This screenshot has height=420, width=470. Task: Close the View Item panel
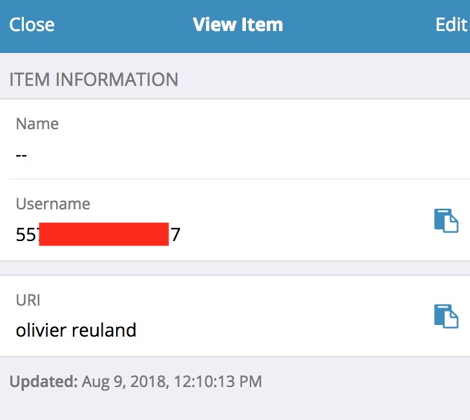(x=32, y=25)
